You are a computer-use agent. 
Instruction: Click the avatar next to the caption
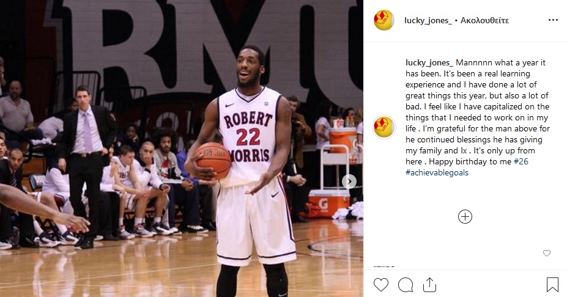coord(384,127)
